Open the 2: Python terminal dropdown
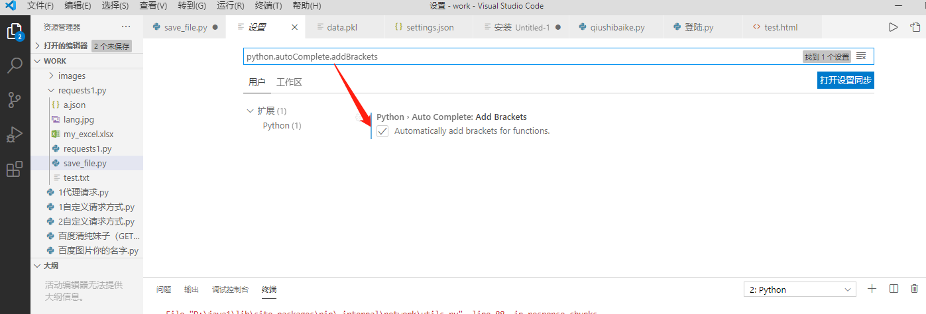 tap(801, 289)
